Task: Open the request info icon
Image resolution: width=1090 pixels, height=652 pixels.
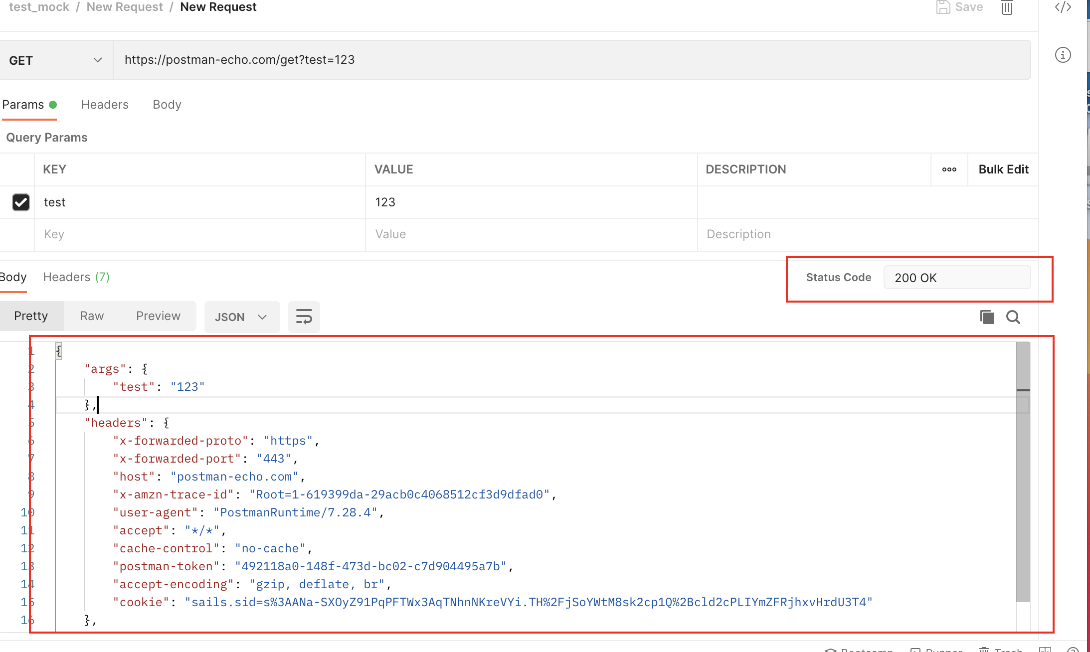Action: pos(1063,55)
